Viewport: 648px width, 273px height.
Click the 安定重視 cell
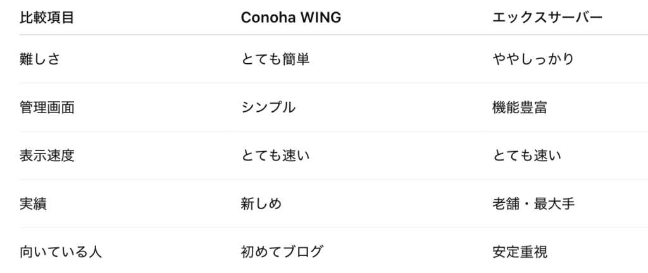coord(519,252)
